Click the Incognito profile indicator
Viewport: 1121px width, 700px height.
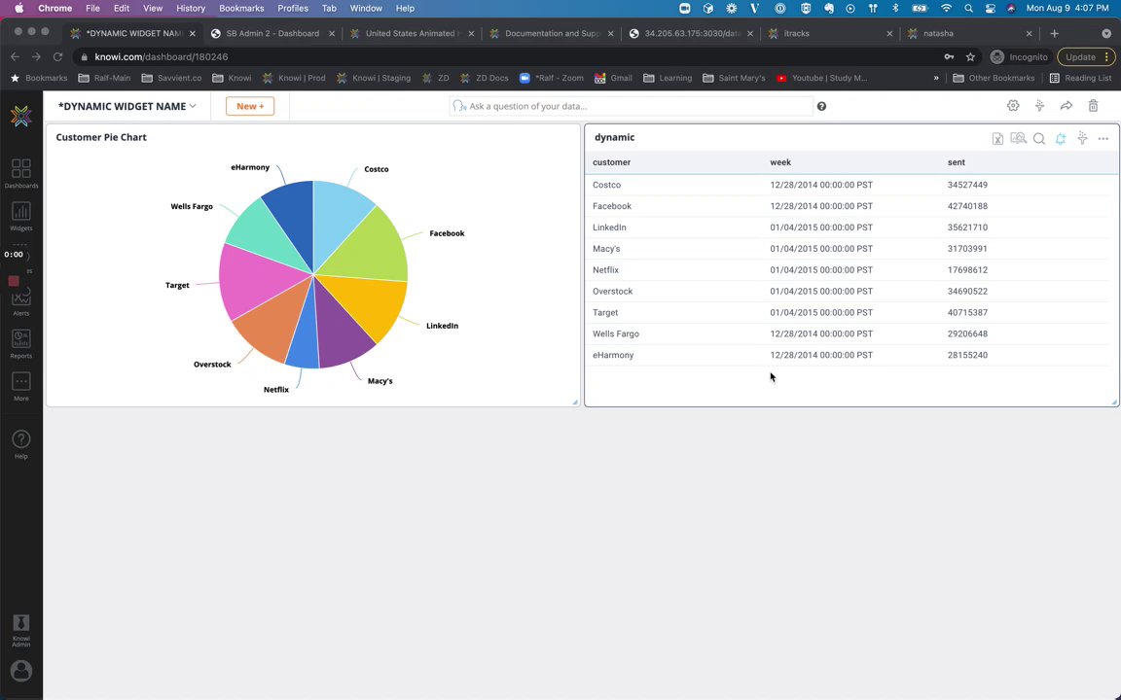[x=1019, y=57]
